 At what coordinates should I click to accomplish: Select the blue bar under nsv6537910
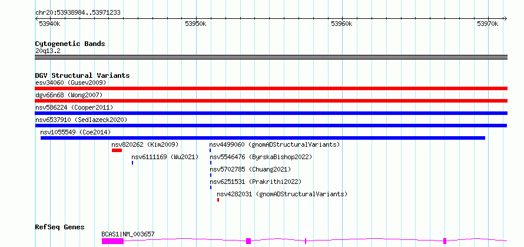tap(271, 126)
